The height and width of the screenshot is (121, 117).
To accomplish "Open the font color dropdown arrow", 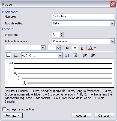I will pos(95,48).
